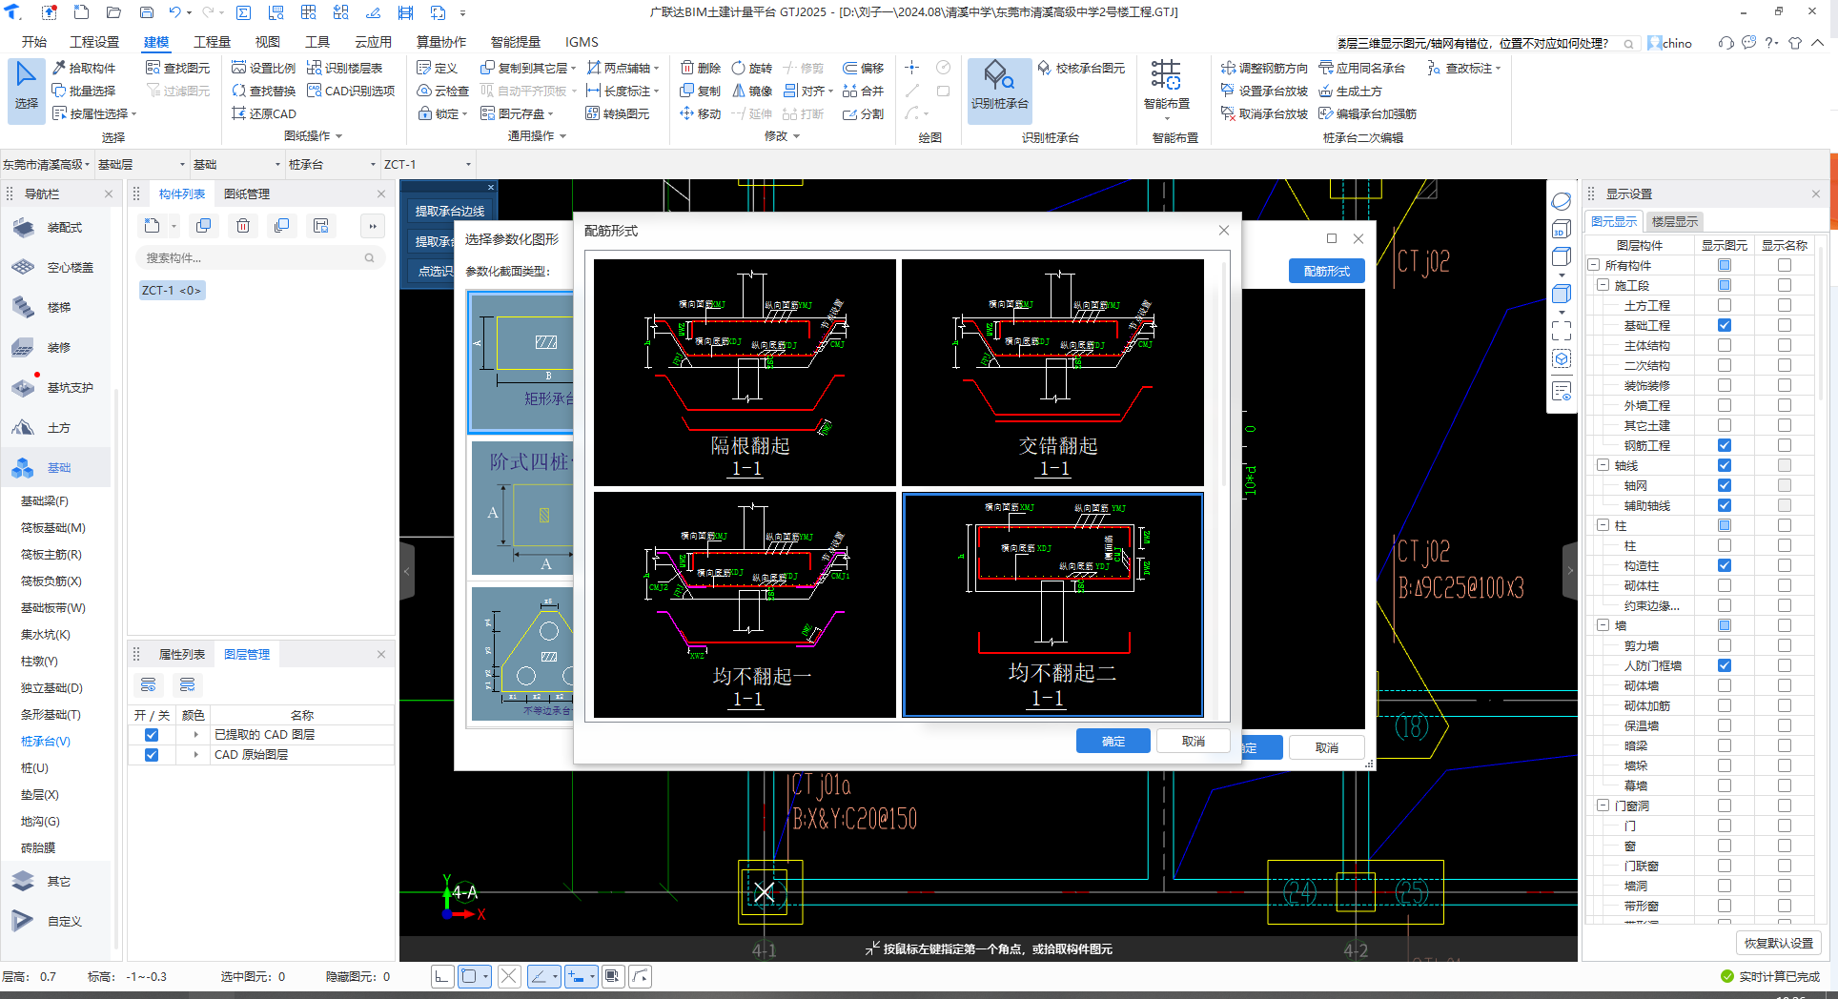Click 确定 in the 配筋形式 dialog
The width and height of the screenshot is (1838, 999).
coord(1113,741)
